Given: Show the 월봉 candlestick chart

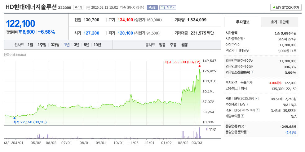Looking at the screenshot, I should [x=185, y=45].
